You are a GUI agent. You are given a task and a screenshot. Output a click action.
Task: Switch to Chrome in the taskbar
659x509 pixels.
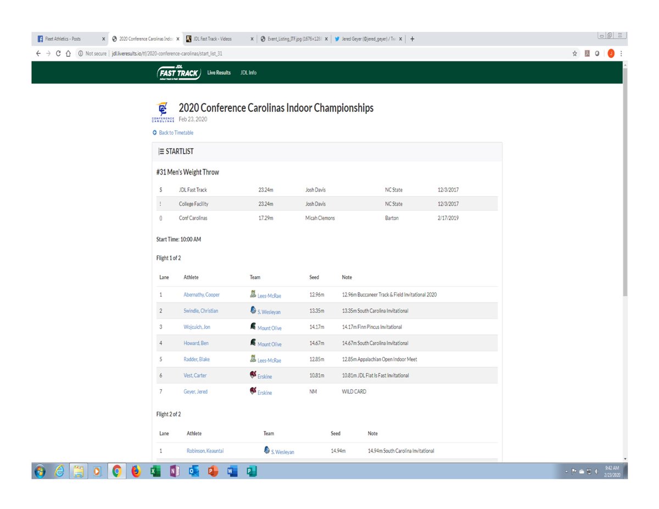pyautogui.click(x=116, y=471)
